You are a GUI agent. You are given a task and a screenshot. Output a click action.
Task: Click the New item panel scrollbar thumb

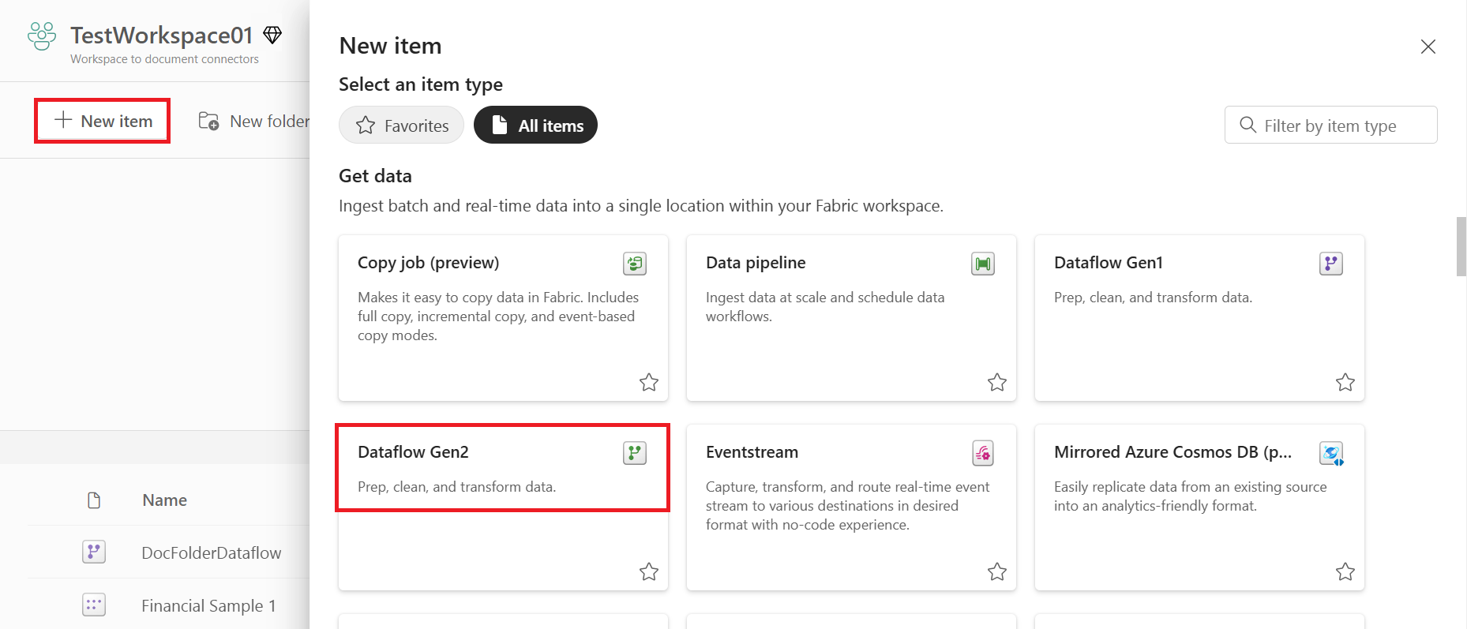1461,247
